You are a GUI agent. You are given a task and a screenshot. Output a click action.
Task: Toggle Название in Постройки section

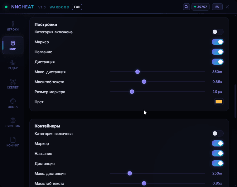pos(217,52)
